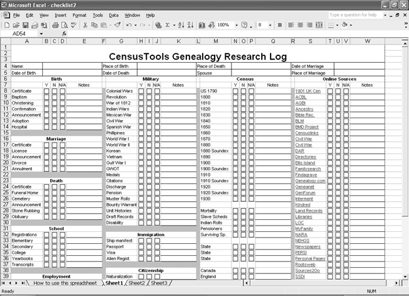The height and width of the screenshot is (296, 409).
Task: Check Y box for Birth Certificate
Action: tap(47, 91)
